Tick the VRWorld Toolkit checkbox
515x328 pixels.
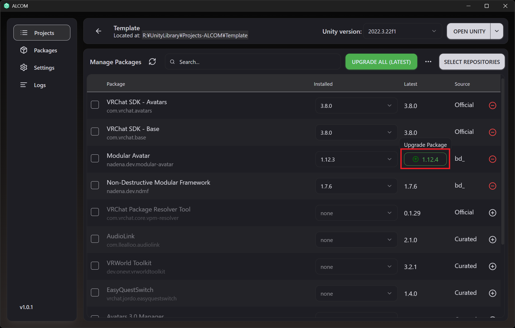[95, 266]
